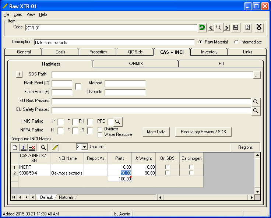Save the item with the floppy disk icon

[236, 27]
